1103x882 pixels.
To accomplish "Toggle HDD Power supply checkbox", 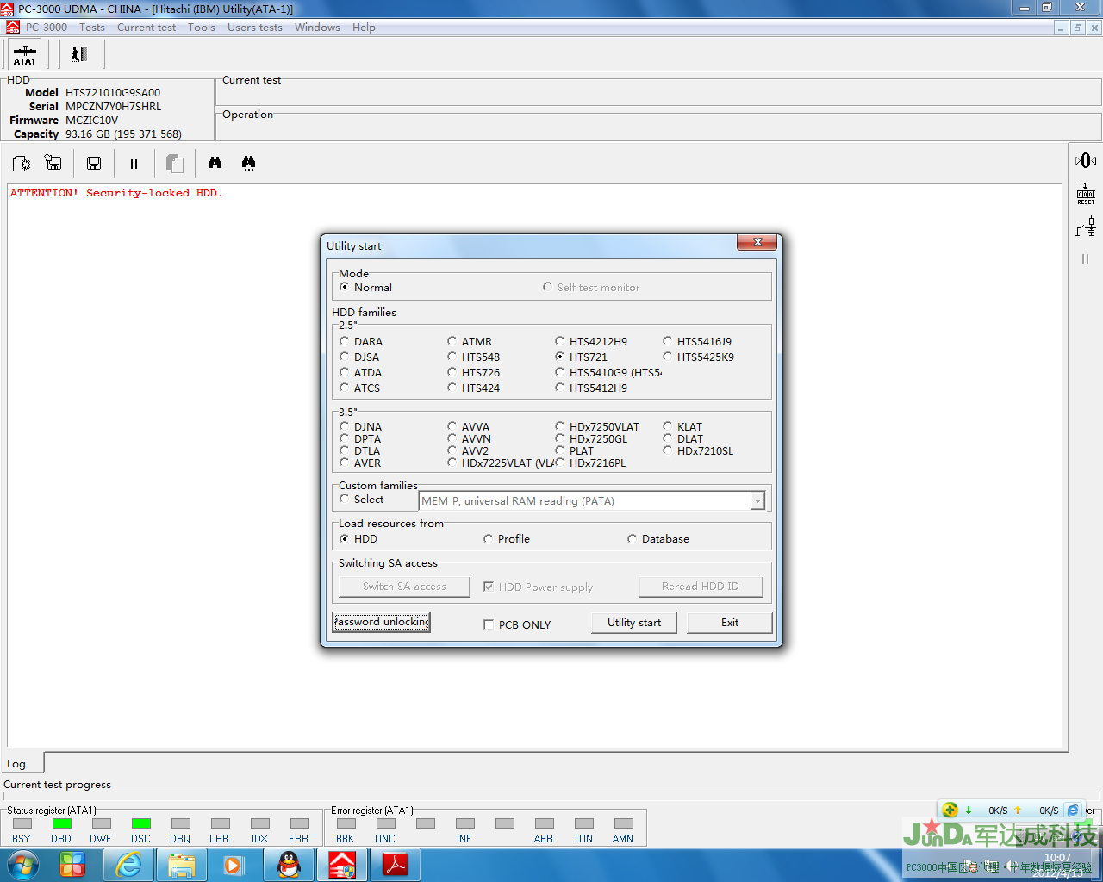I will click(x=489, y=587).
